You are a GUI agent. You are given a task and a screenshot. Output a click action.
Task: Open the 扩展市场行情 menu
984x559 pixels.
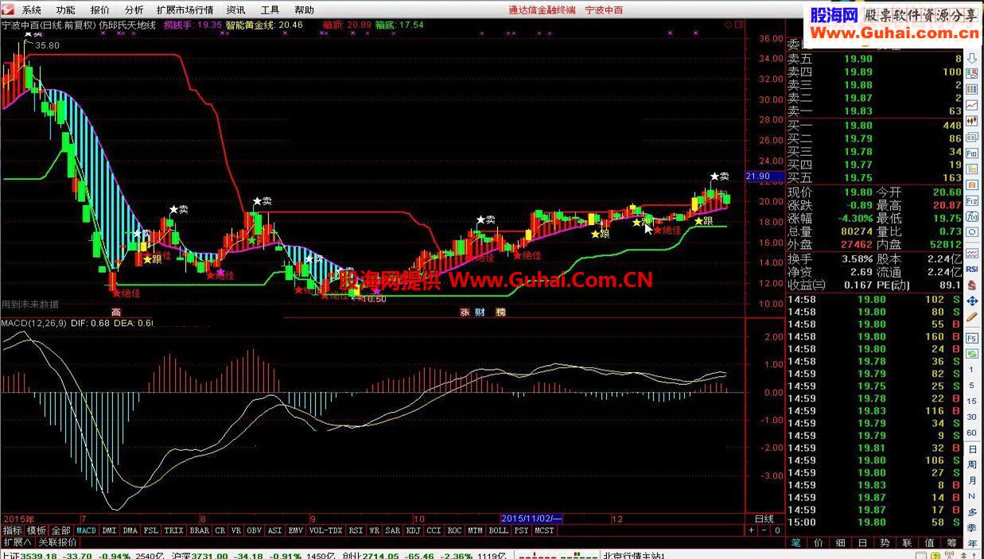(x=185, y=10)
